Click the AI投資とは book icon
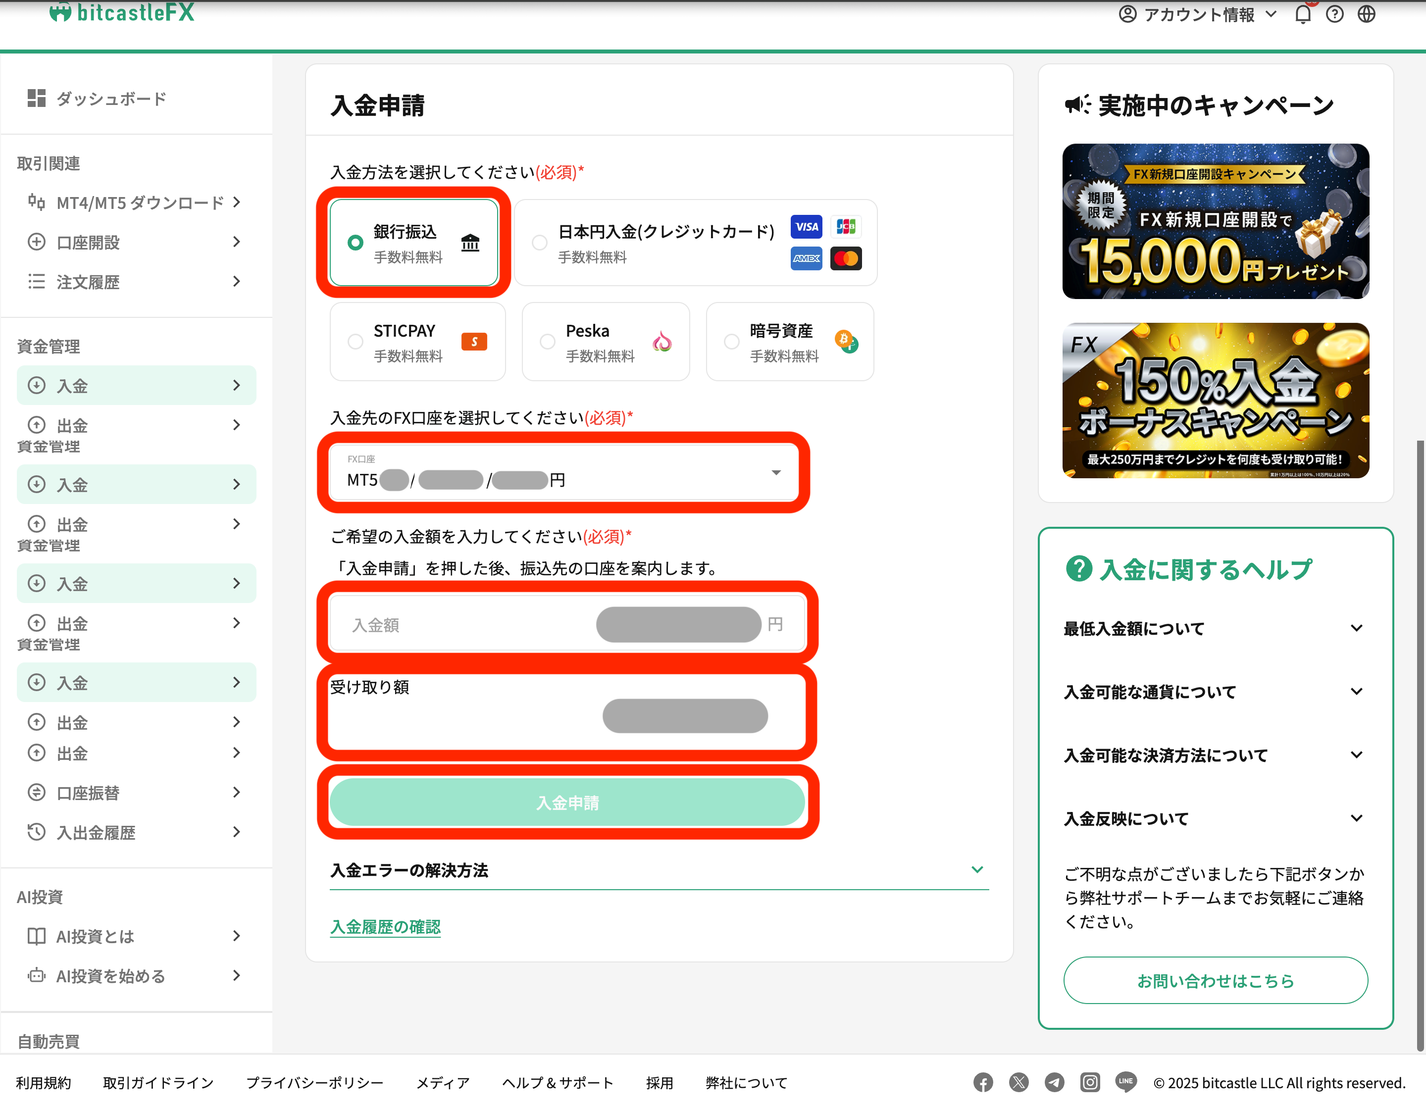 [37, 936]
